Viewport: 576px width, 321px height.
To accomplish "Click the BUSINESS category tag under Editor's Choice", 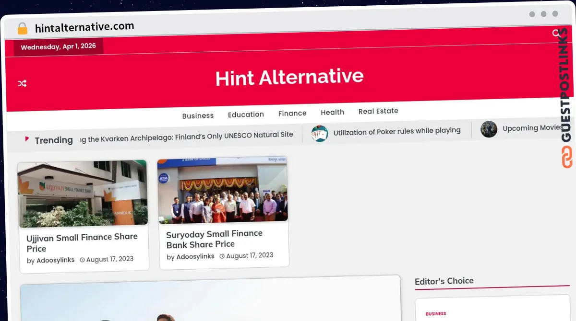I will click(436, 314).
